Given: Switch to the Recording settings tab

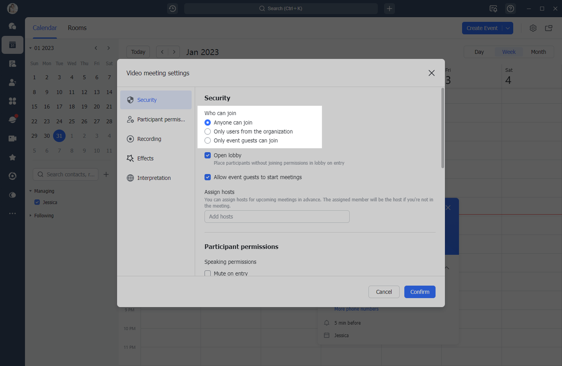Looking at the screenshot, I should point(149,139).
